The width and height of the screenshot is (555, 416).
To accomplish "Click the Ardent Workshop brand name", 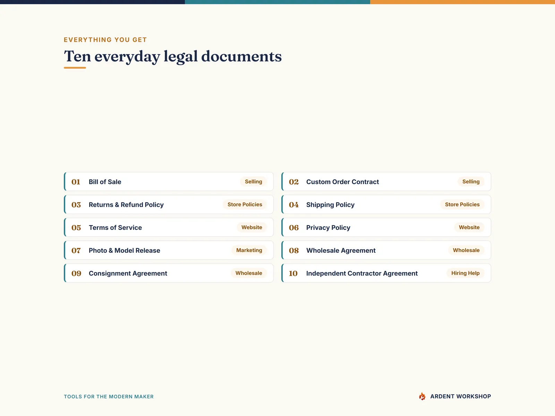I will 461,396.
